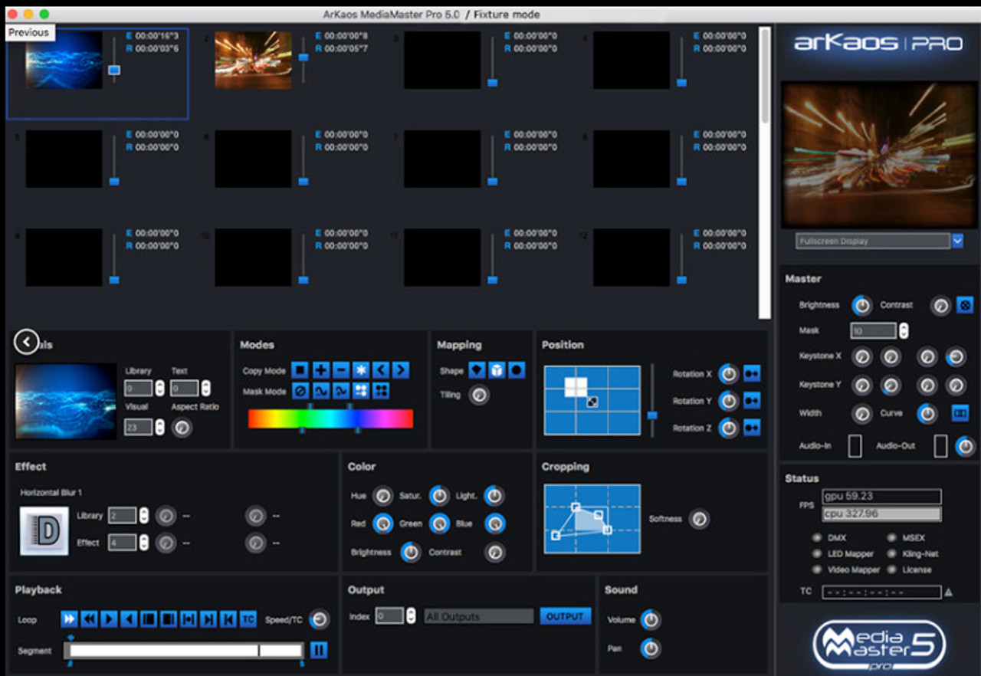
Task: Toggle the Rotation Y mode button
Action: click(x=752, y=401)
